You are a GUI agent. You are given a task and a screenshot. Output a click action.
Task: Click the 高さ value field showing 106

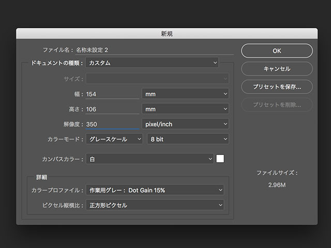click(x=112, y=109)
